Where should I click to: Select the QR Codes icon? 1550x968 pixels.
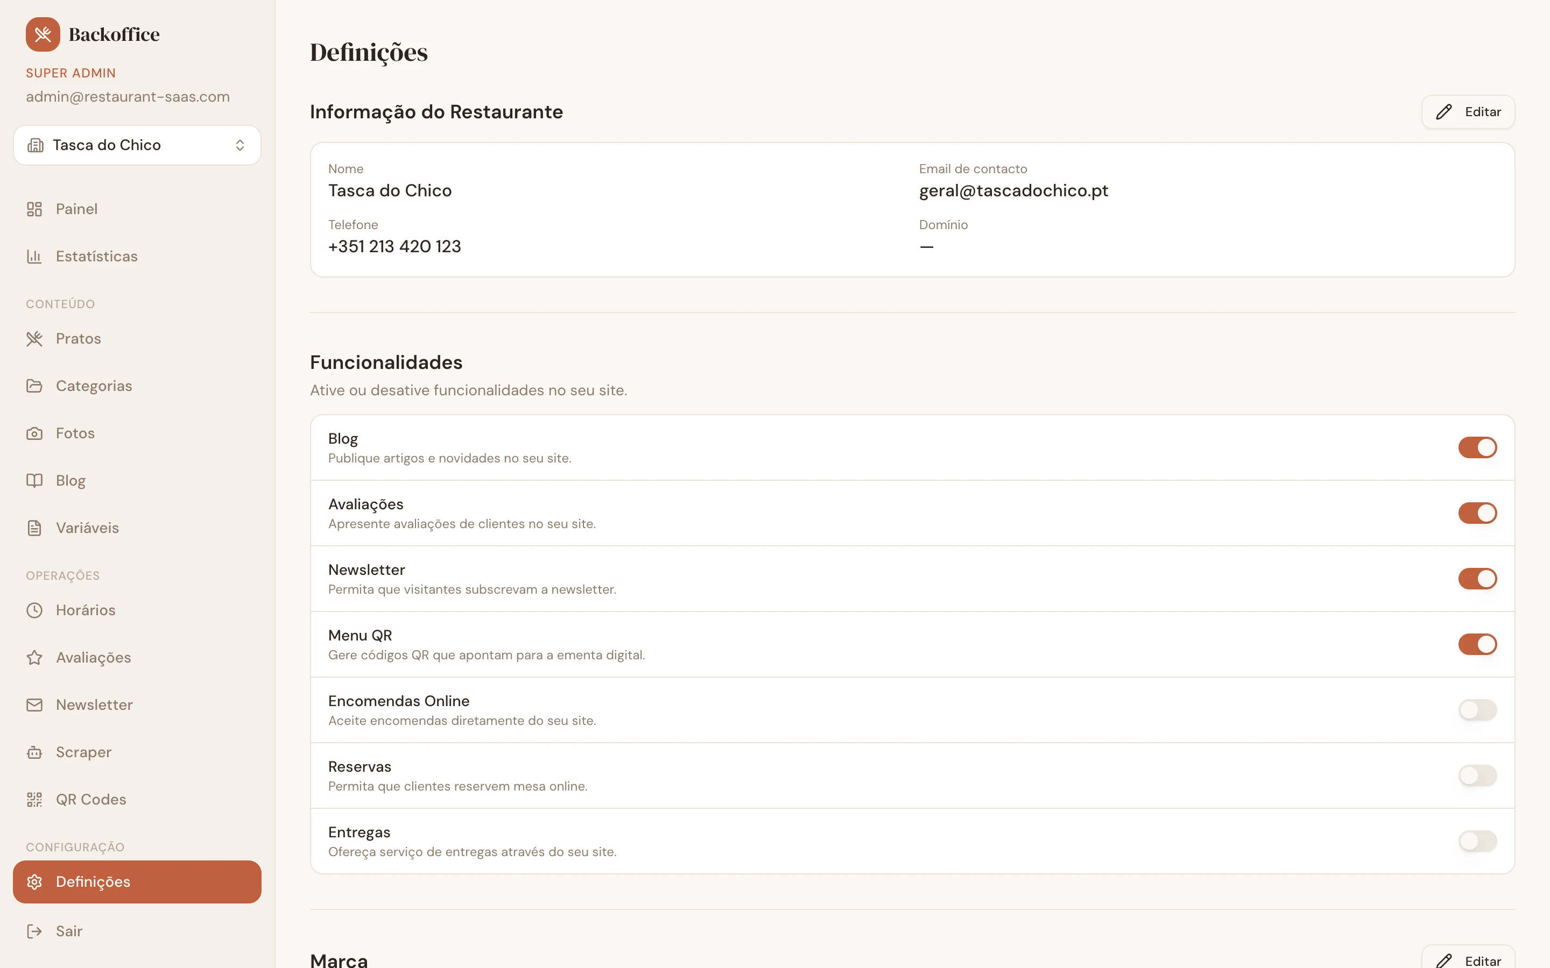coord(34,799)
